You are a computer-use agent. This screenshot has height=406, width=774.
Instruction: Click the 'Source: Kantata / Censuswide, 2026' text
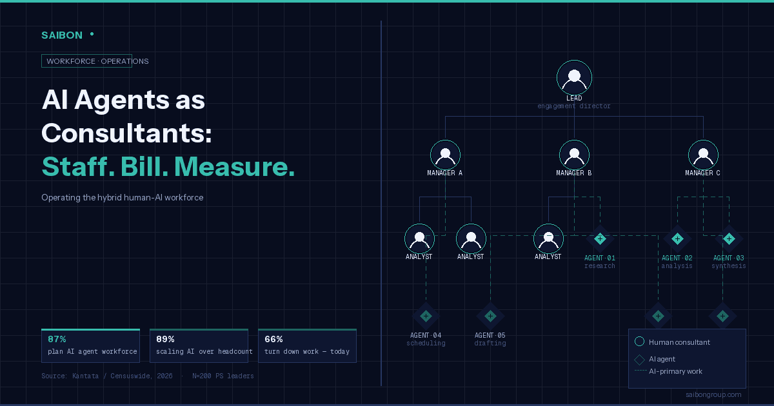click(x=107, y=376)
